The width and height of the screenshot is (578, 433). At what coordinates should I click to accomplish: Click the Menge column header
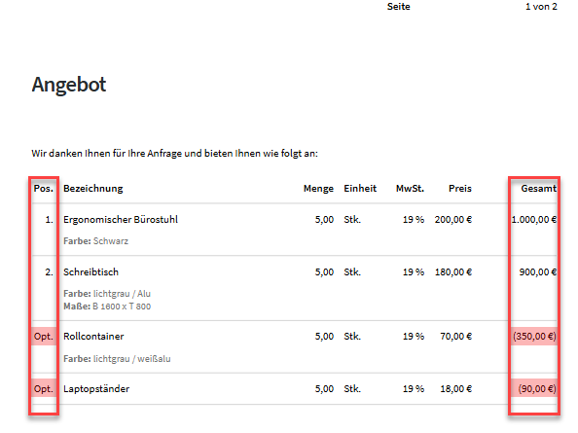pyautogui.click(x=318, y=189)
